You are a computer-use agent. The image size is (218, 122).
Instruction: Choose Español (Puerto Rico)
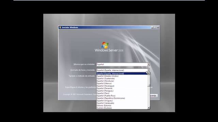(x=122, y=96)
